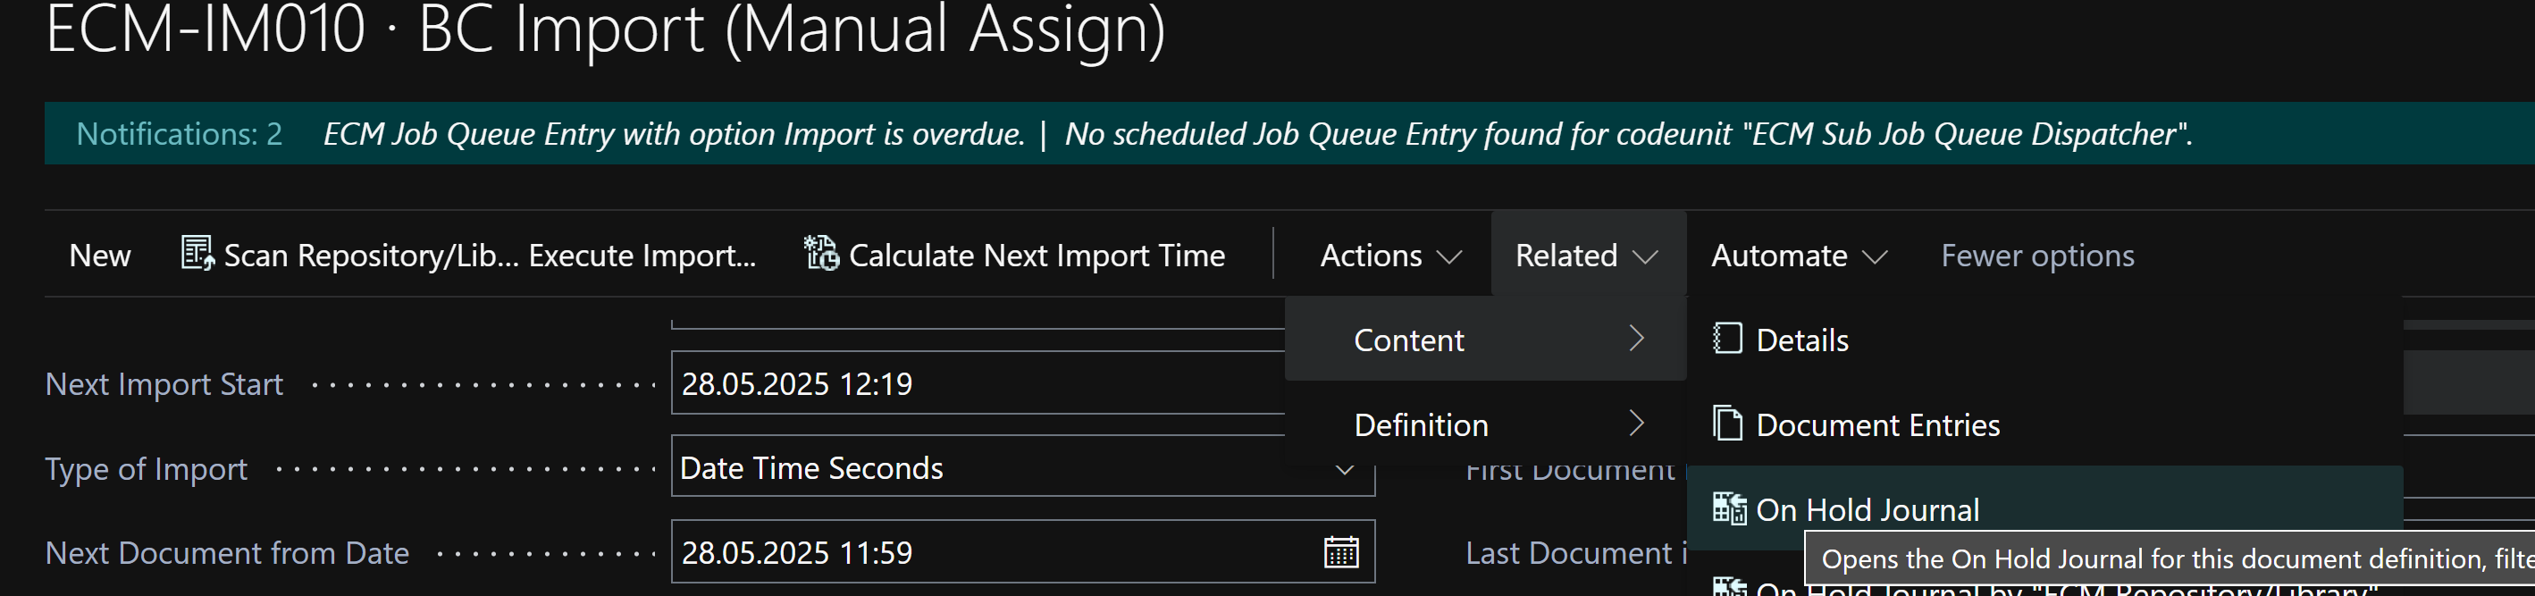Expand the Definition submenu
Screen dimensions: 2535x596
(1484, 424)
